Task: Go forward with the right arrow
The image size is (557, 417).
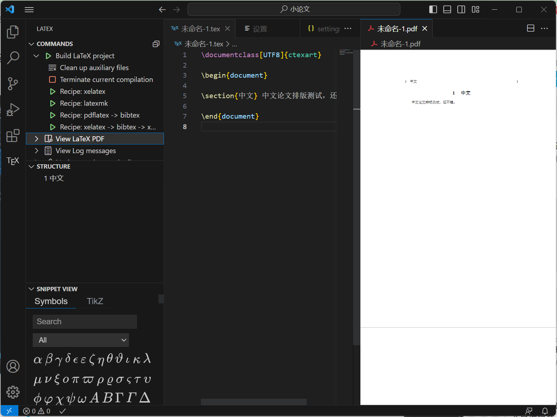Action: click(176, 10)
